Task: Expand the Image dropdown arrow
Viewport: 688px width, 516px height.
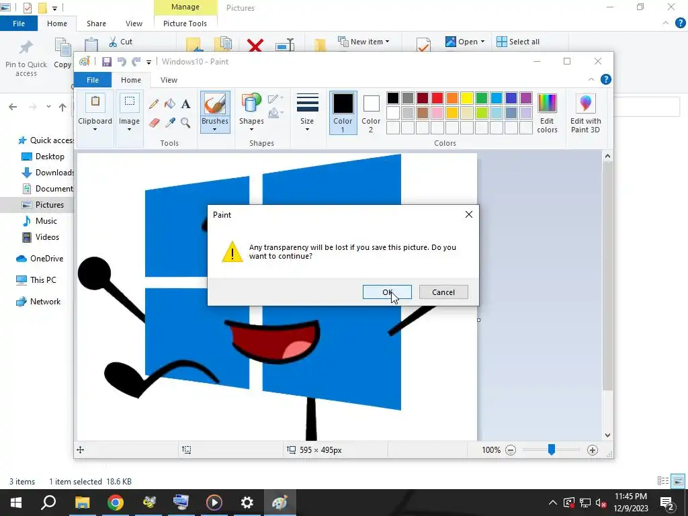Action: click(130, 130)
